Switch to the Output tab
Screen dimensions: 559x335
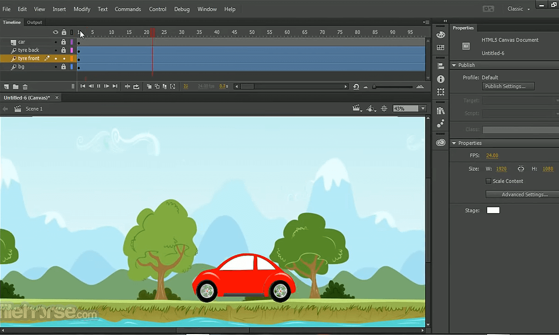pyautogui.click(x=34, y=22)
